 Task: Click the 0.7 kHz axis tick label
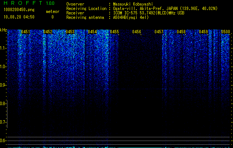click(3, 122)
